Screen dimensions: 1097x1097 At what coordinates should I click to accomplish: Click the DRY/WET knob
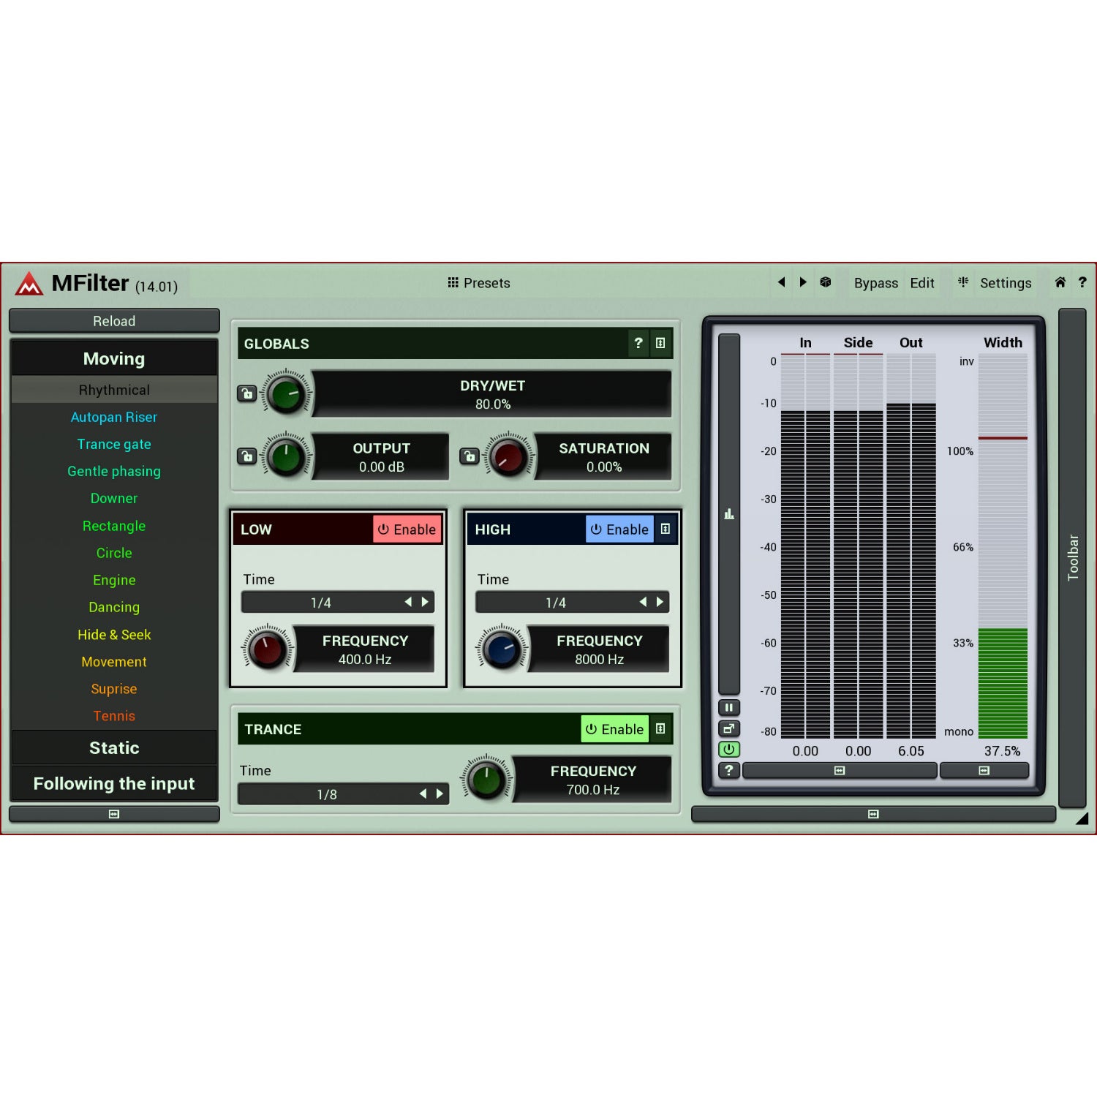287,393
